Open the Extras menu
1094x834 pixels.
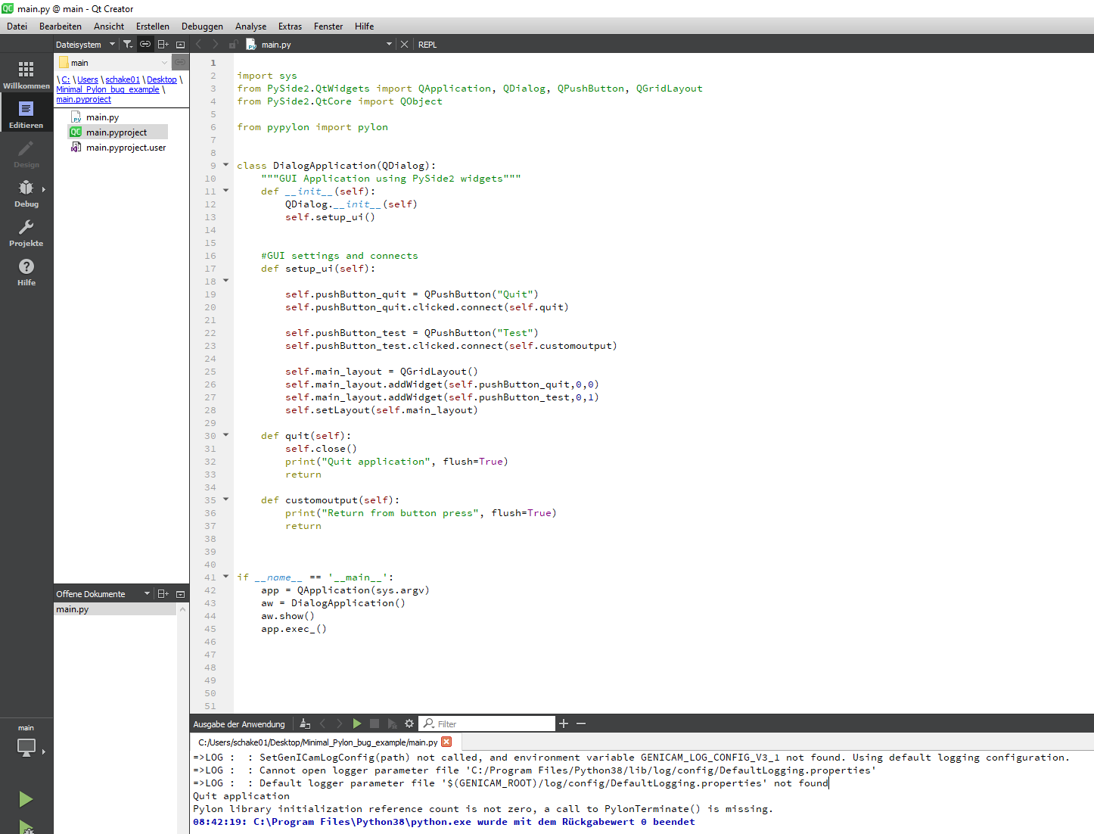point(290,26)
